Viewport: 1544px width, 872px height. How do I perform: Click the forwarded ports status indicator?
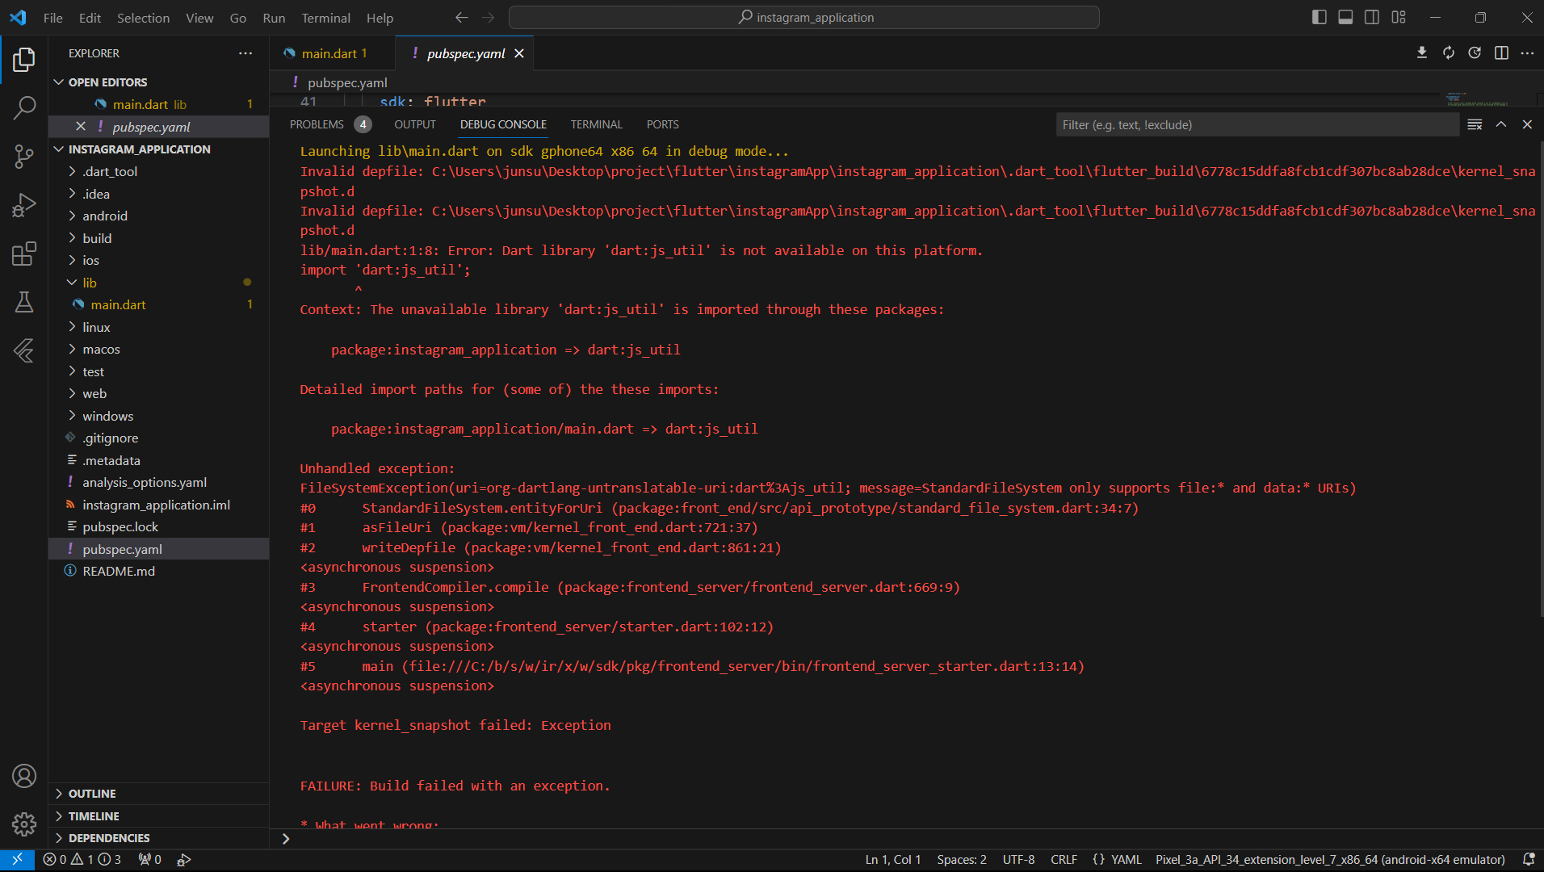(x=150, y=860)
